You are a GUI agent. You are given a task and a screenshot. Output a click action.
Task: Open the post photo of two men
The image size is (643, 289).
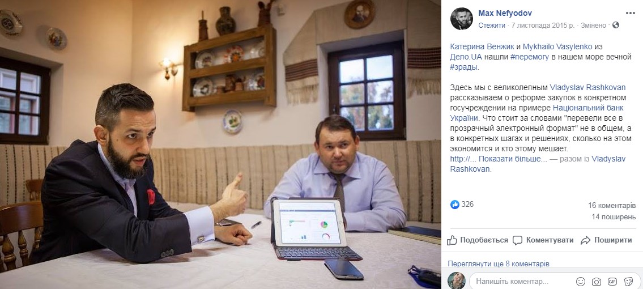click(220, 144)
